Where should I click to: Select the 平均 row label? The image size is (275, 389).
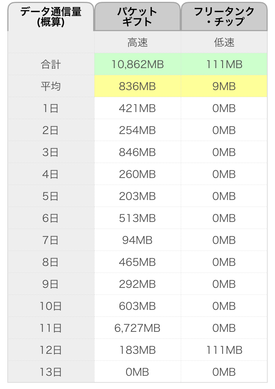coord(51,86)
